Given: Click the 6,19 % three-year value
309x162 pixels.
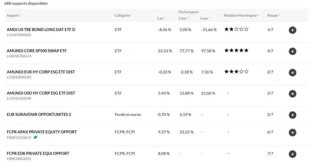Looking at the screenshot, I should (x=185, y=115).
